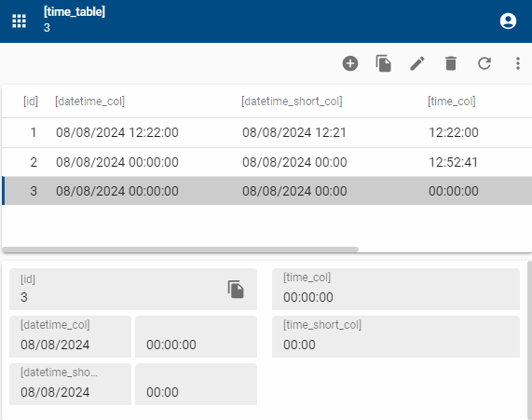Open the apps grid menu
The width and height of the screenshot is (532, 420).
pyautogui.click(x=19, y=21)
